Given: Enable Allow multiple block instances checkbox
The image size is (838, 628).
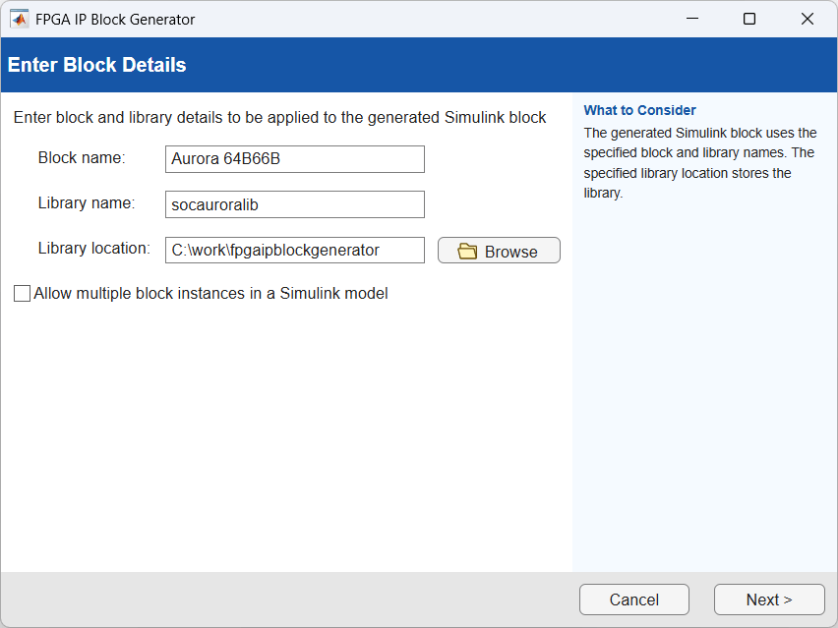Looking at the screenshot, I should pyautogui.click(x=22, y=293).
